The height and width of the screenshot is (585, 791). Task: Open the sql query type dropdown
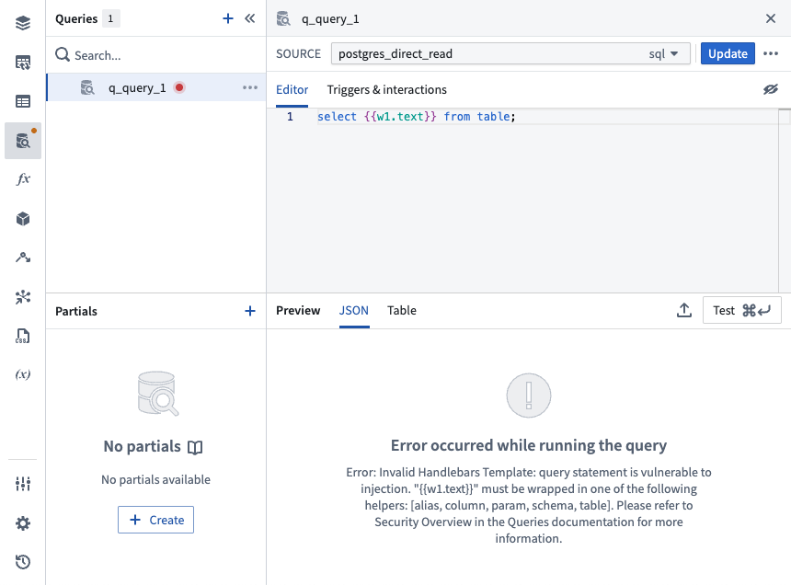coord(663,54)
